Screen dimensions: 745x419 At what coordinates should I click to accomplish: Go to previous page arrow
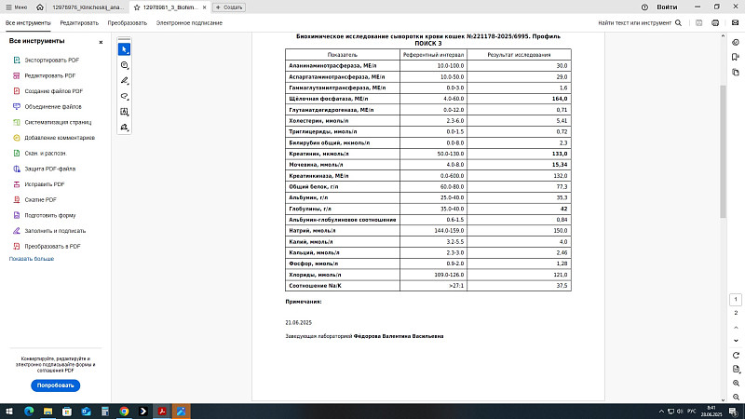pos(736,328)
